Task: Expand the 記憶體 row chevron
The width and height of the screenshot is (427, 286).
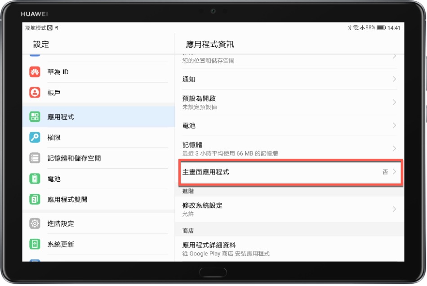Action: (x=394, y=148)
